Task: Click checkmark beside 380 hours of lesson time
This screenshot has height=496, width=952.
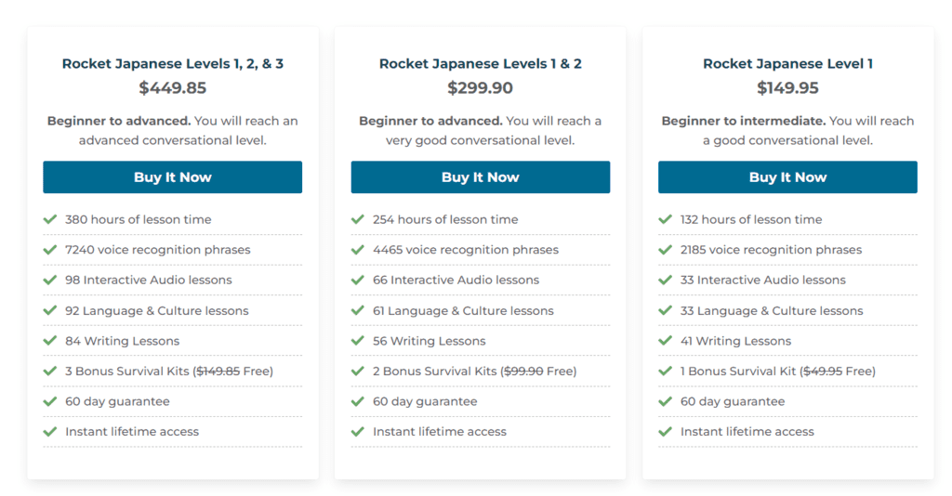Action: coord(50,219)
